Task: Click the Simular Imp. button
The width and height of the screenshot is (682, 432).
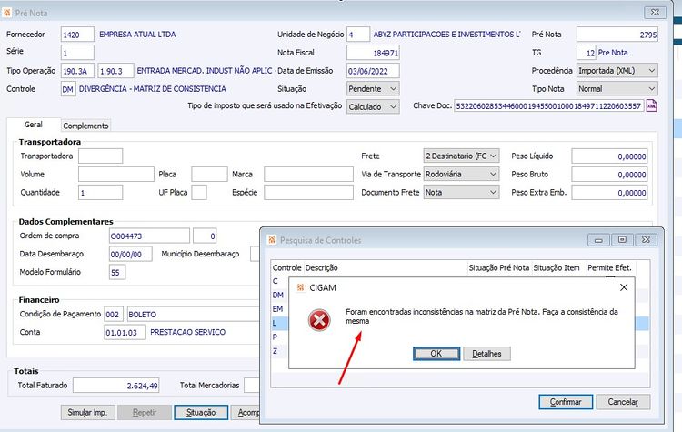Action: coord(87,412)
